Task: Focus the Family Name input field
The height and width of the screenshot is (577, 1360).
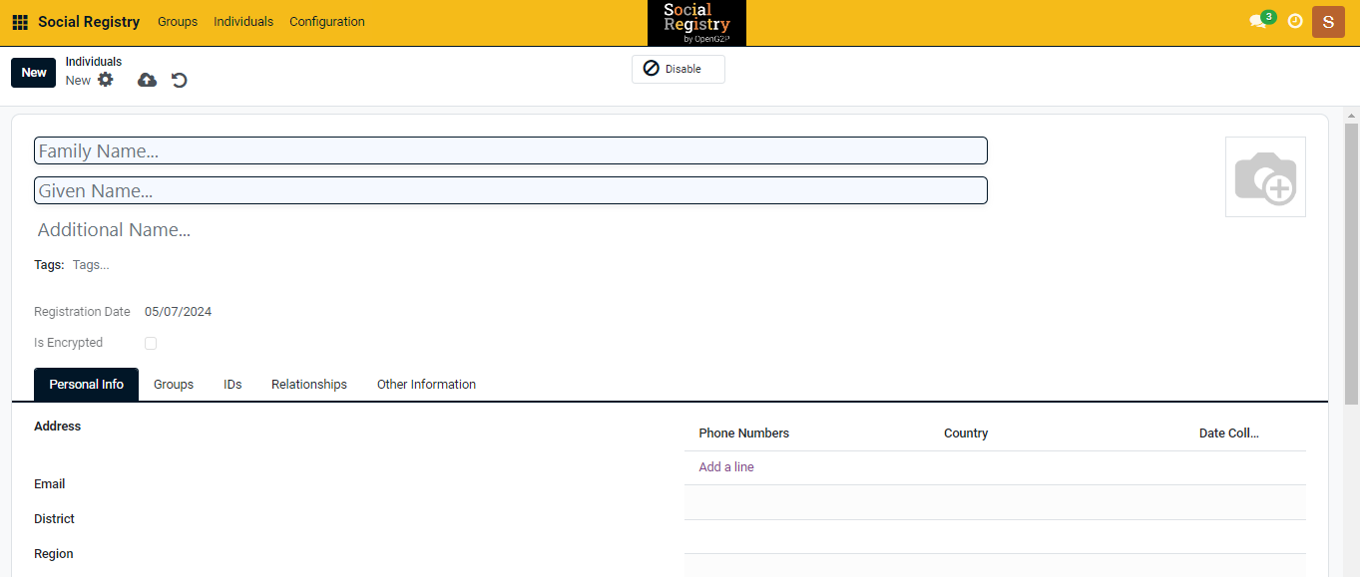Action: 511,151
